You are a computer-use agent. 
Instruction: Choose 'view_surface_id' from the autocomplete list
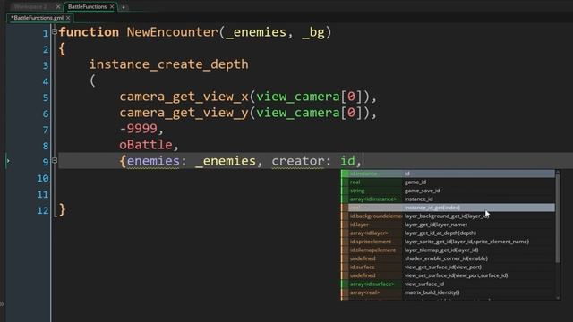pos(448,284)
